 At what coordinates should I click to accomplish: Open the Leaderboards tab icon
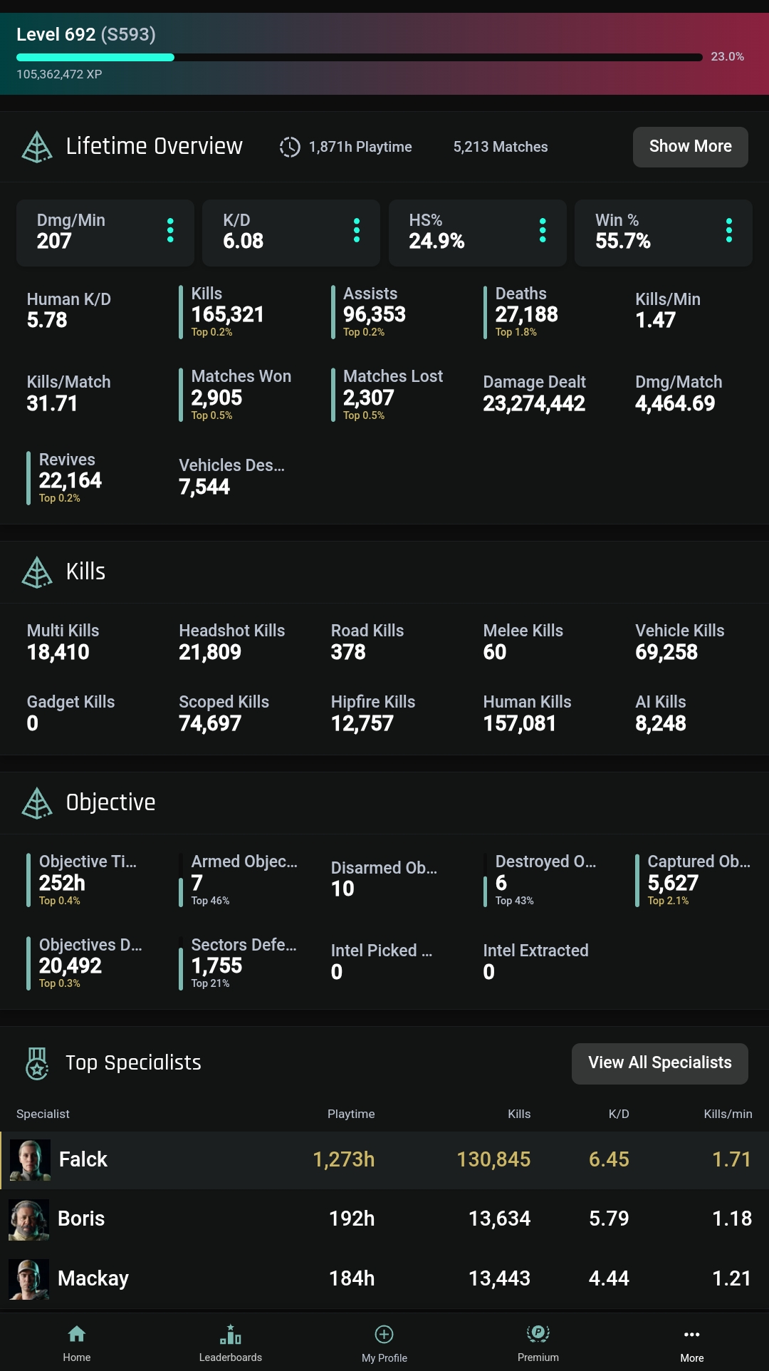[230, 1334]
